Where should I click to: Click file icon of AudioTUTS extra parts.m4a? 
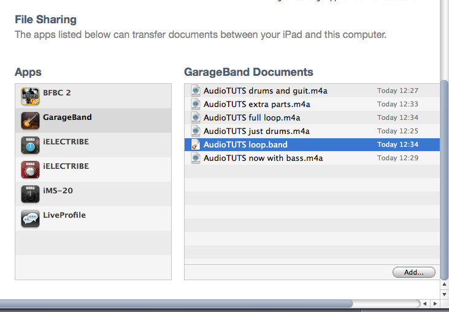pos(196,104)
